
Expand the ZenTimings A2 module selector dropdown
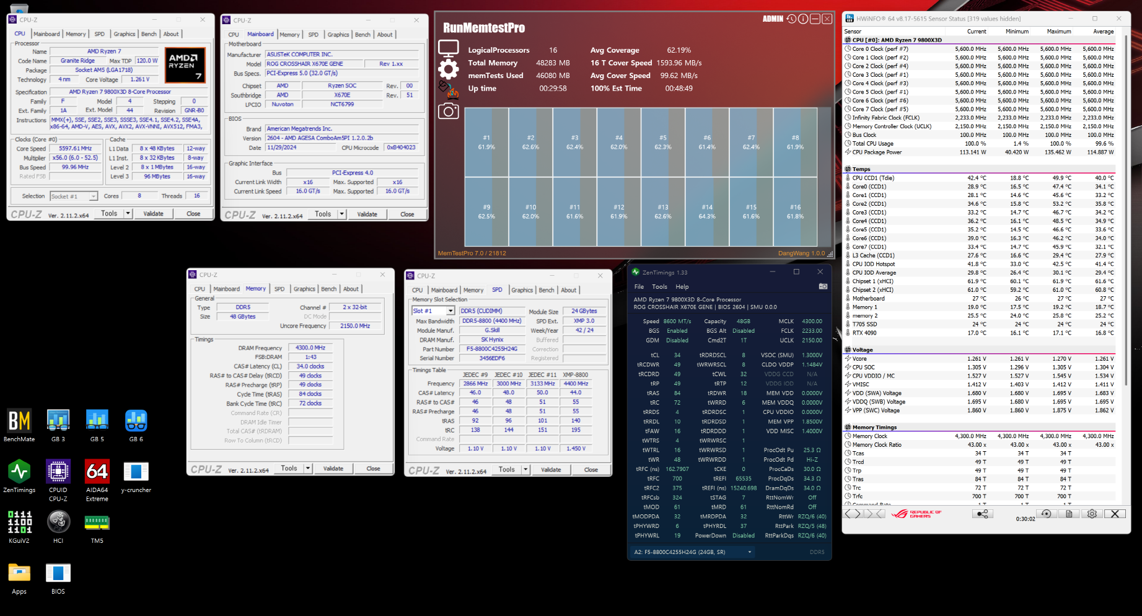[749, 552]
